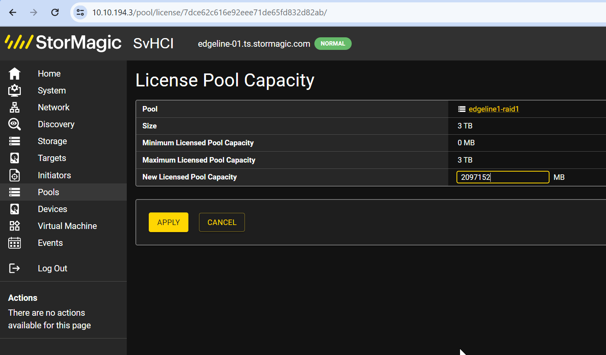Screen dimensions: 606x355
Task: Click the StorMagic logo
Action: [63, 42]
